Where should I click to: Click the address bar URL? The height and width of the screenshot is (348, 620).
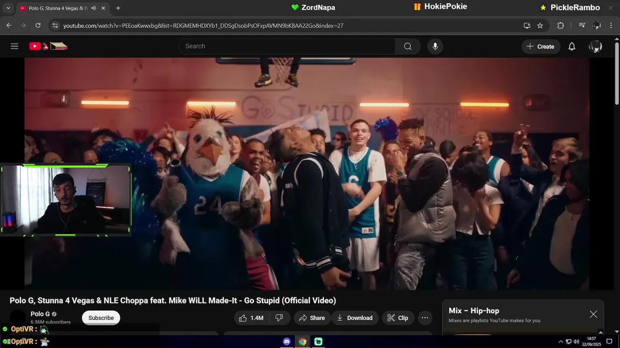[203, 26]
